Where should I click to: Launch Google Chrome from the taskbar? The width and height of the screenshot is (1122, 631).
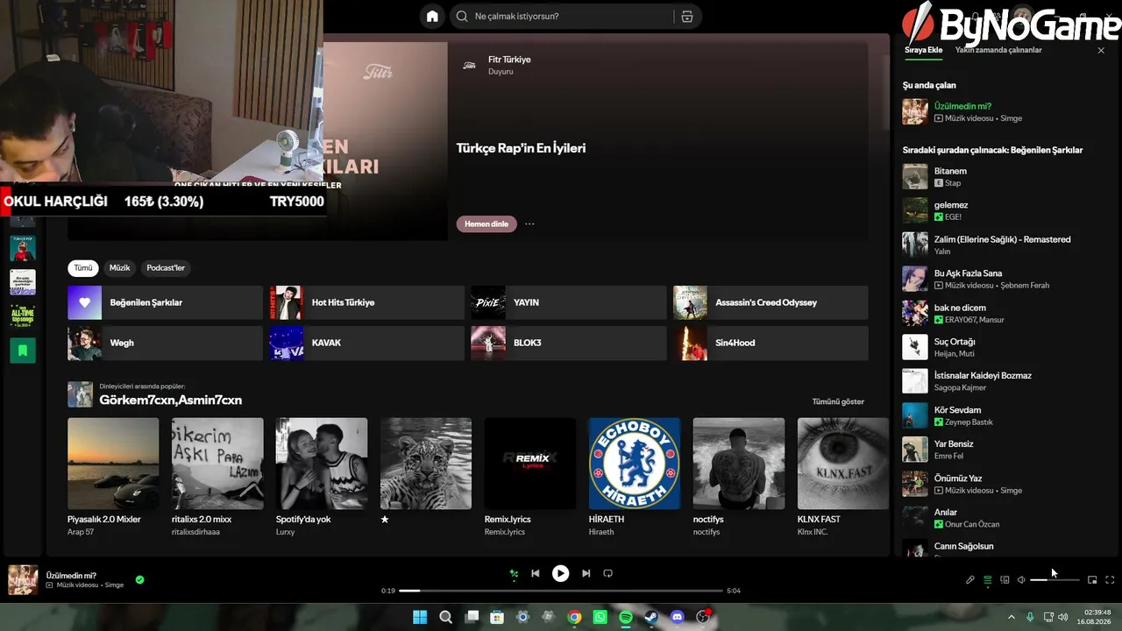click(574, 617)
